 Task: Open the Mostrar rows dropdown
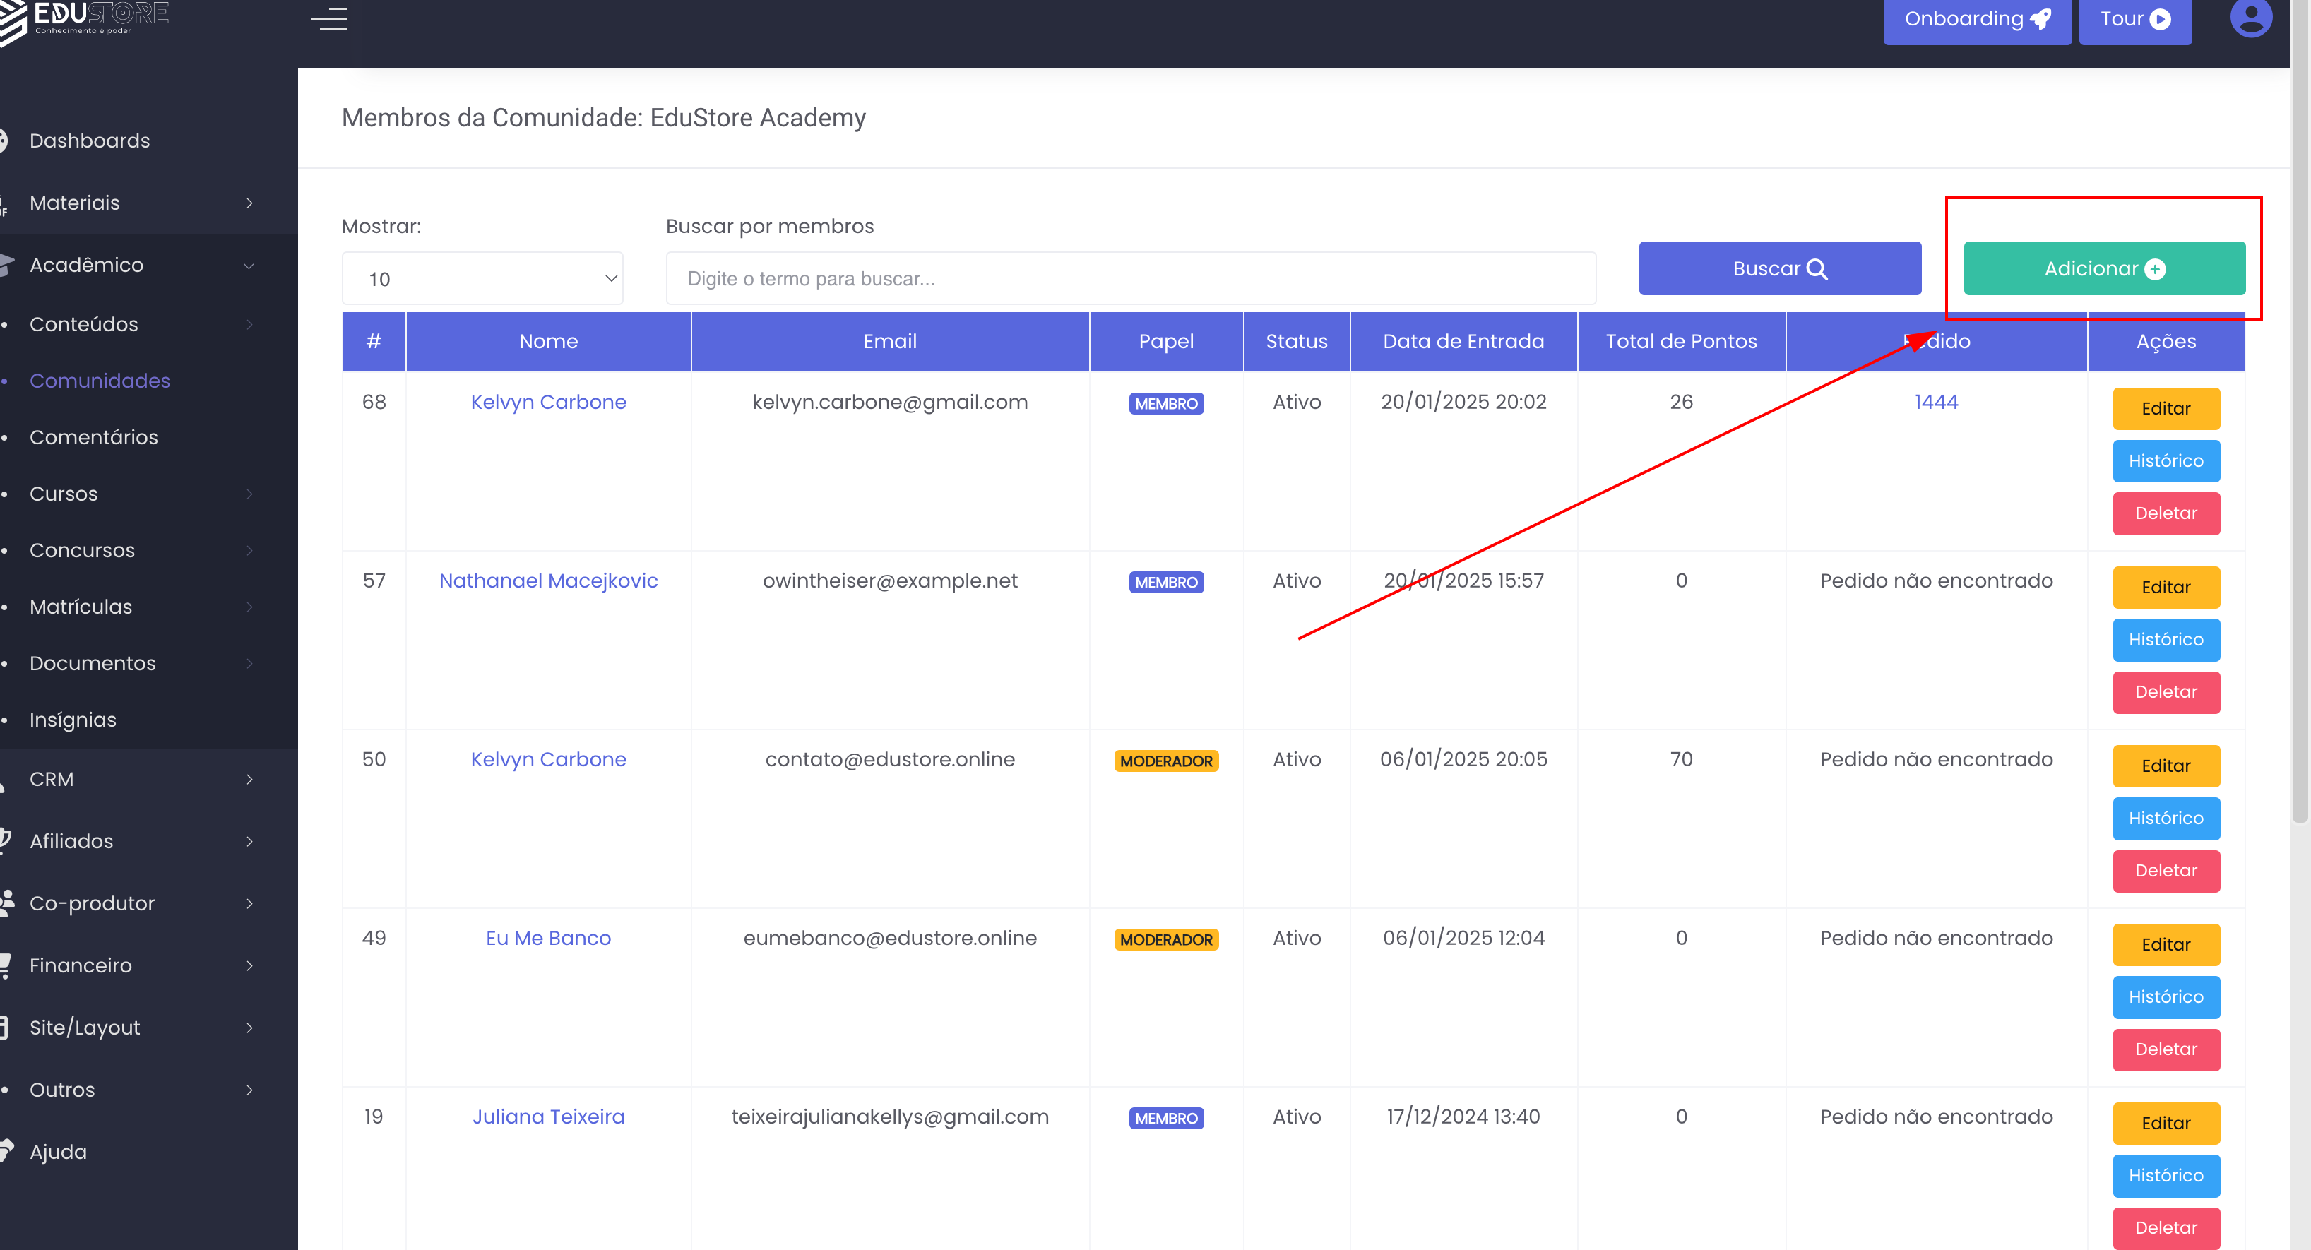click(482, 279)
